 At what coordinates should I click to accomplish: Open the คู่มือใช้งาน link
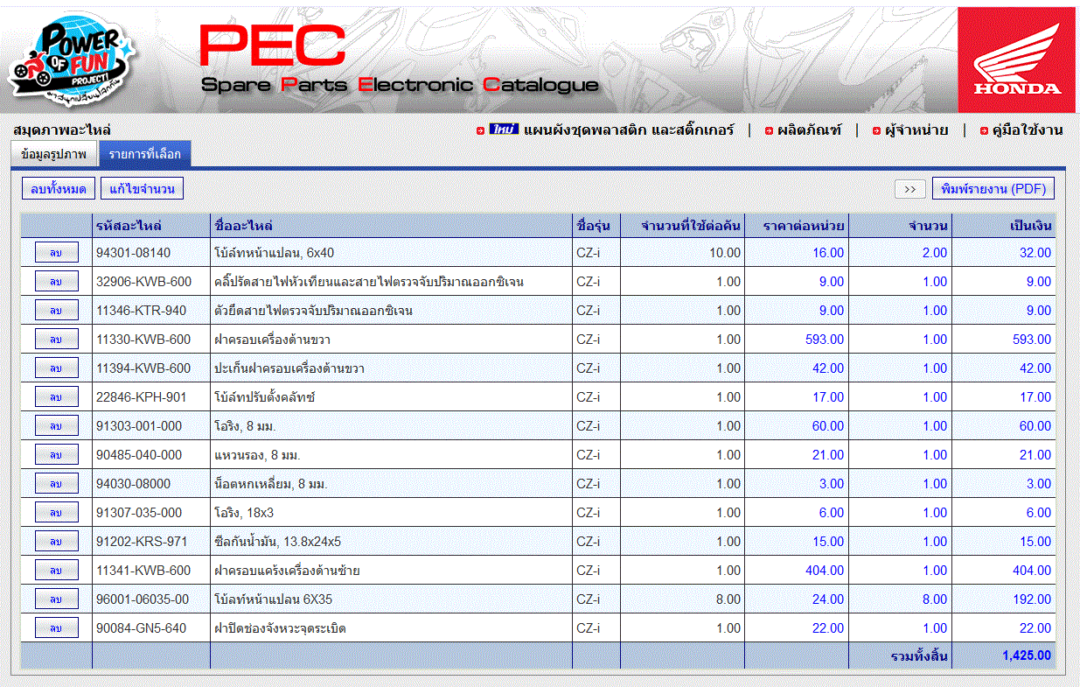click(x=1028, y=130)
